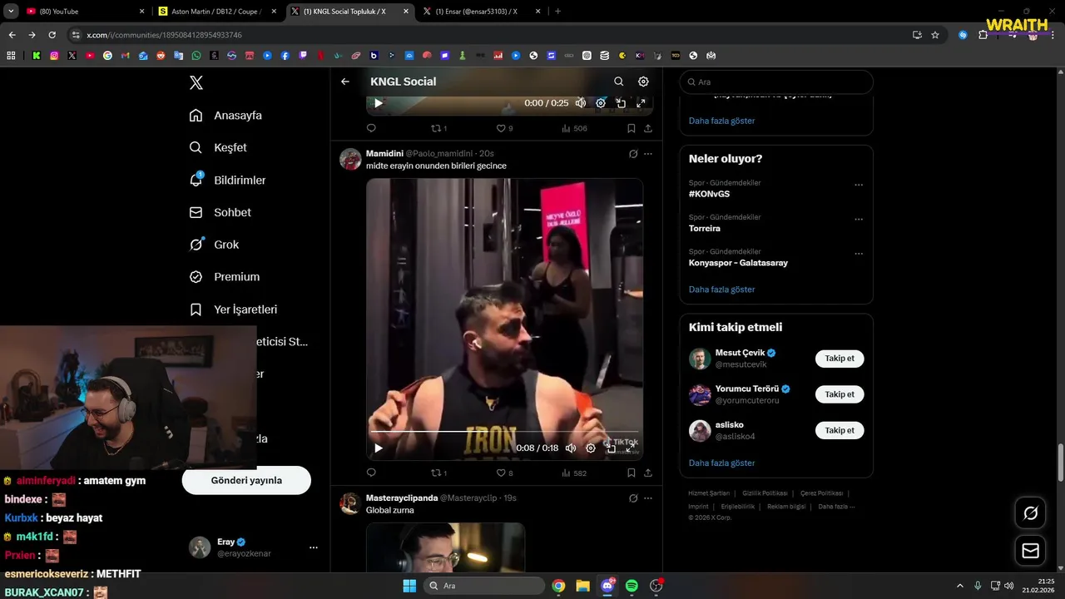Open Gizlilik Politikası footer link
The width and height of the screenshot is (1065, 599).
pyautogui.click(x=765, y=493)
